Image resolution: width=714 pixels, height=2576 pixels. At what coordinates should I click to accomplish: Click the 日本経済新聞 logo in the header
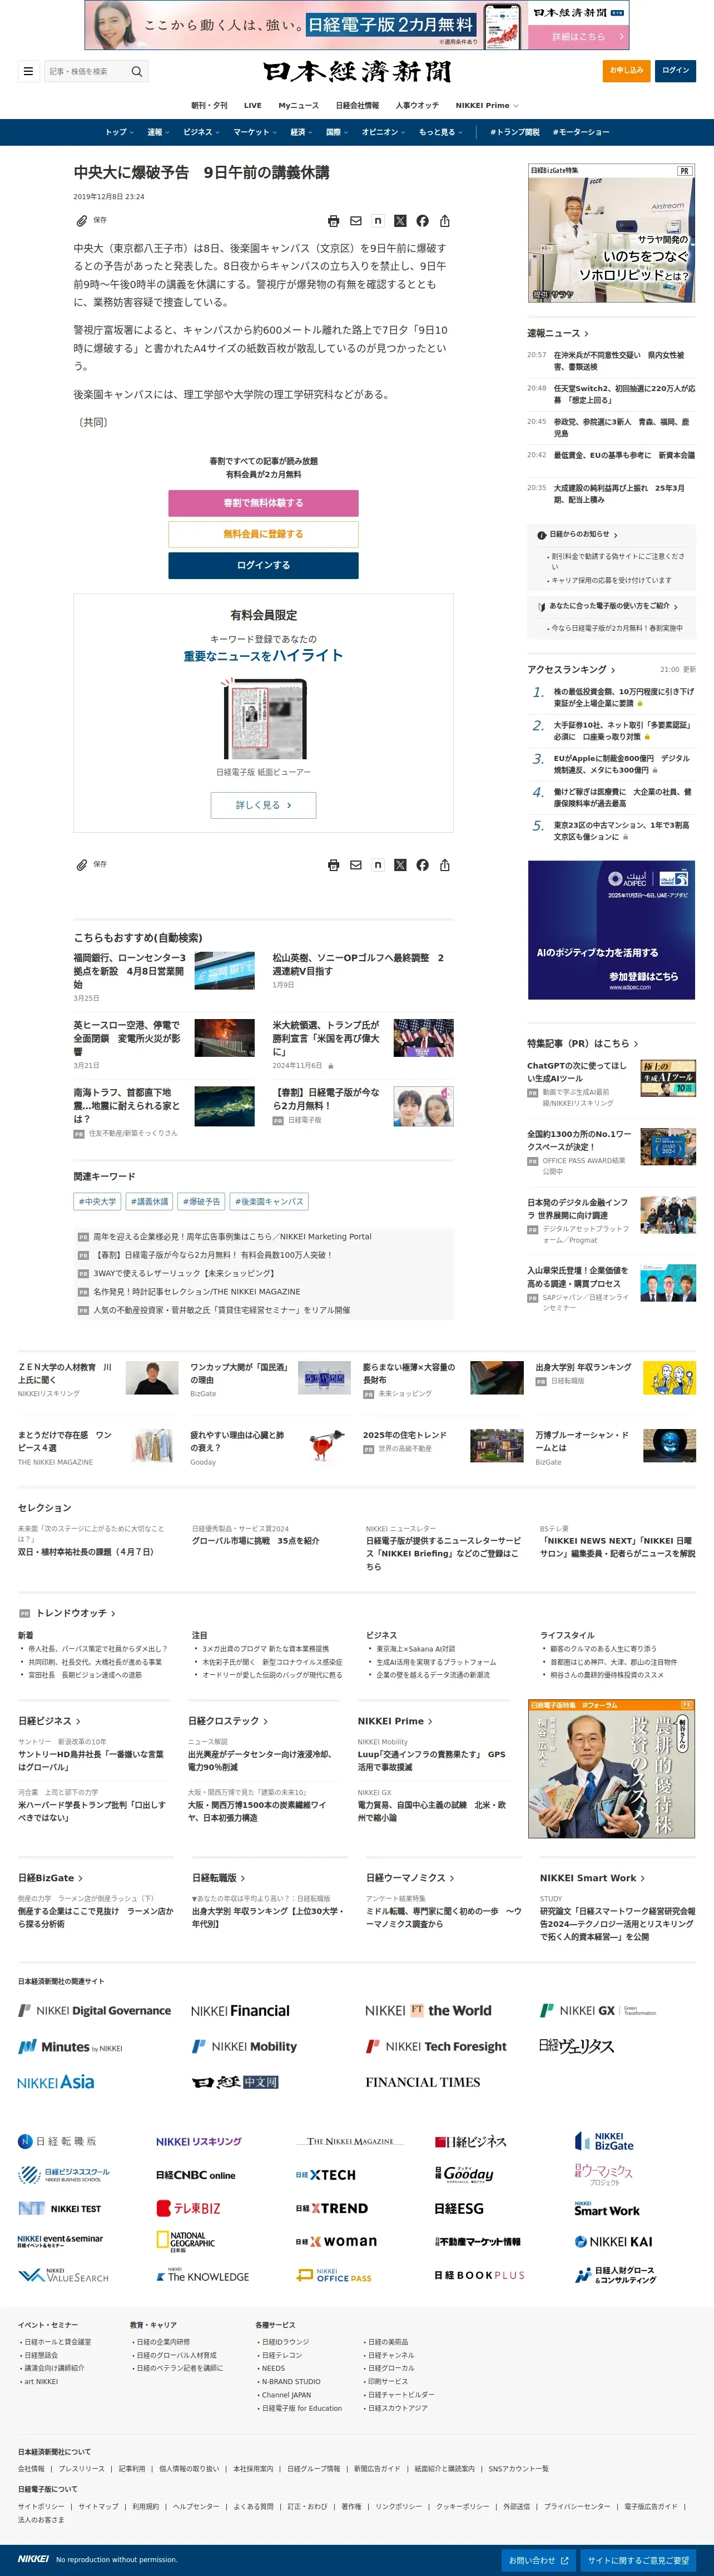(x=357, y=71)
